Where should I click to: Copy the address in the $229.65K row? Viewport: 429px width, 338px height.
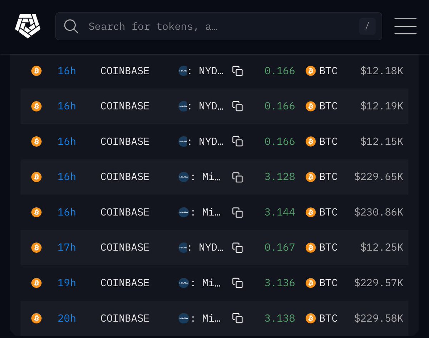click(237, 177)
